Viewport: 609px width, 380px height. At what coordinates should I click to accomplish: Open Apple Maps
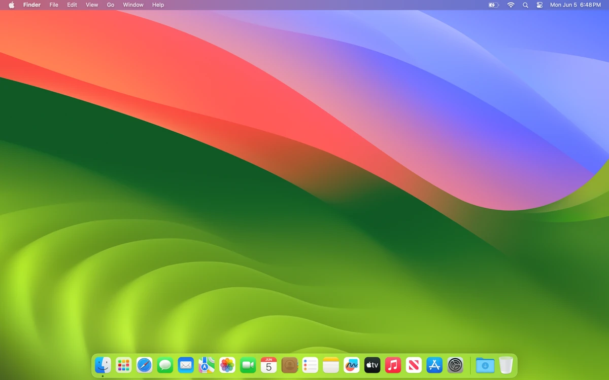coord(206,365)
